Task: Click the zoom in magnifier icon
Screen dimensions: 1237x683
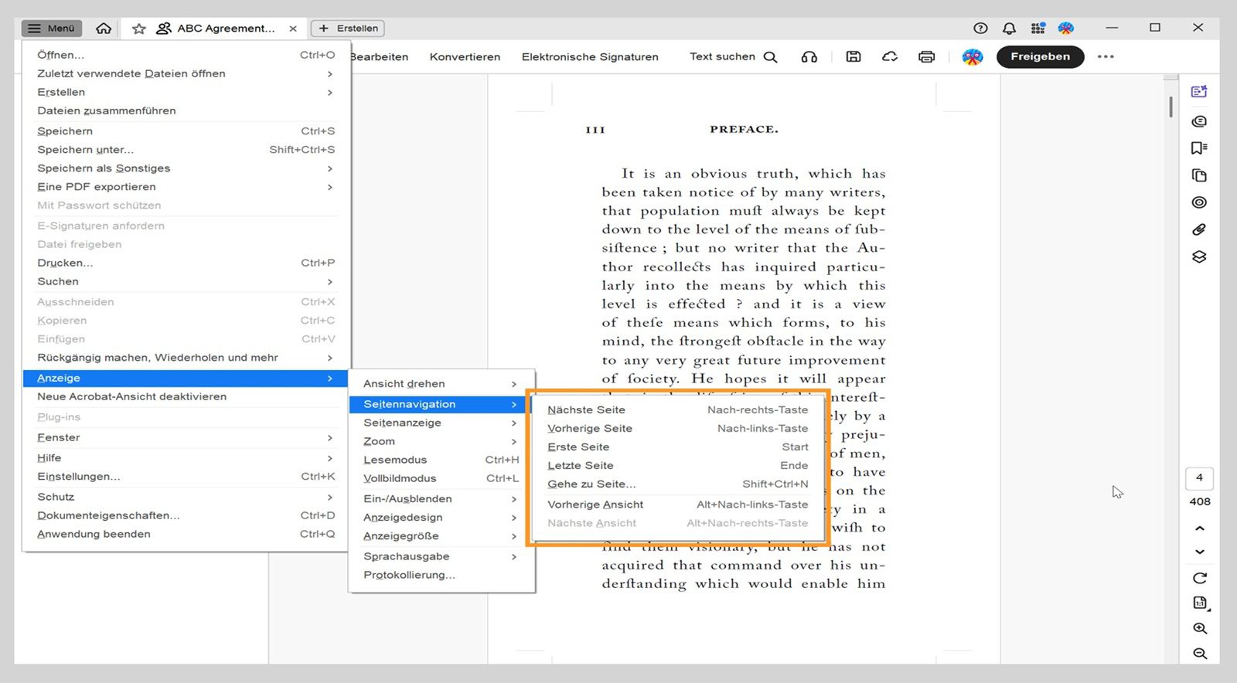Action: pos(1200,629)
